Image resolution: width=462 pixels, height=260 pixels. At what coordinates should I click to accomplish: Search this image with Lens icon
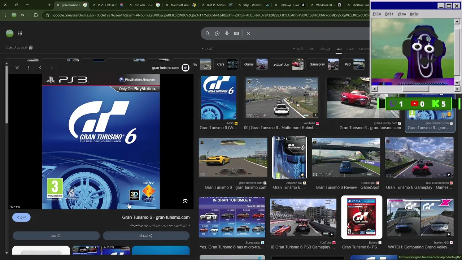coord(185,201)
